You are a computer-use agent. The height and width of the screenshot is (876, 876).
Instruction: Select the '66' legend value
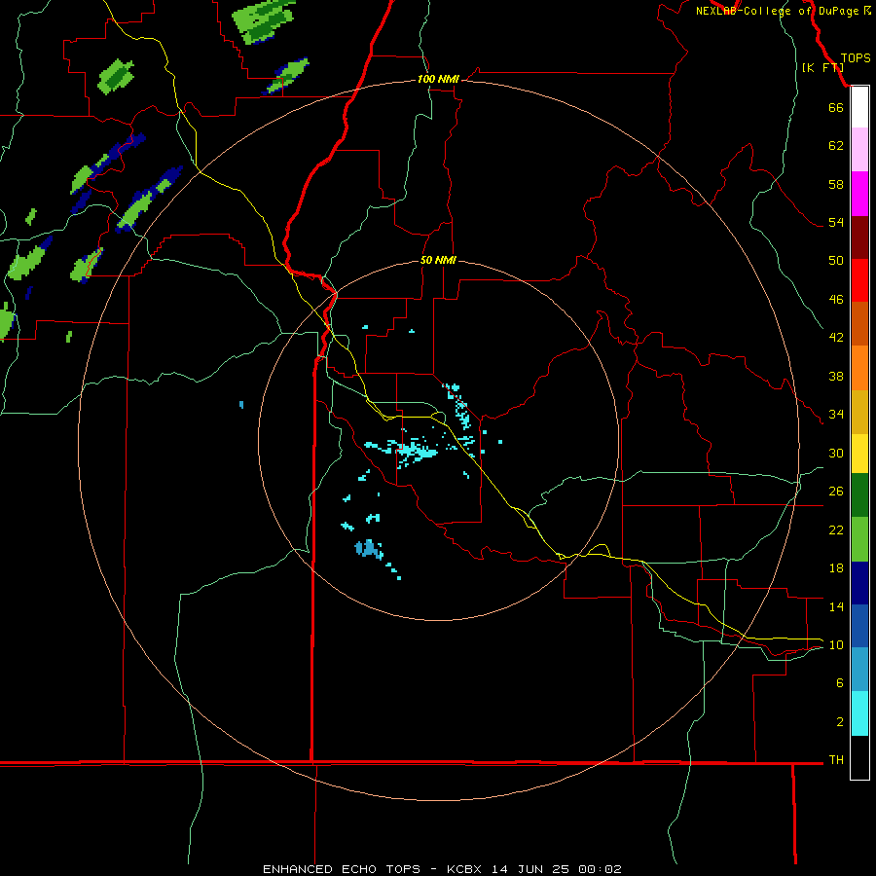tap(836, 107)
